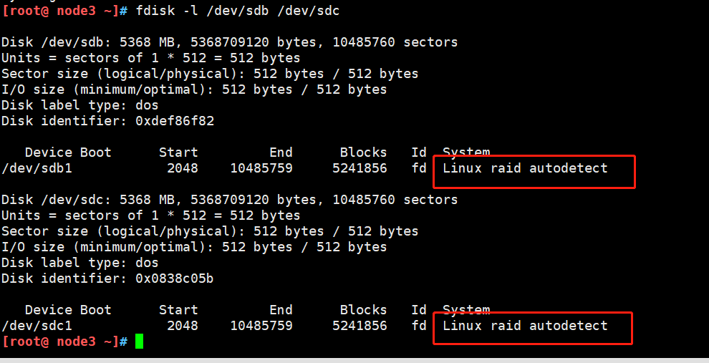Click the bottom [root@ node3 ~]# prompt

(64, 342)
